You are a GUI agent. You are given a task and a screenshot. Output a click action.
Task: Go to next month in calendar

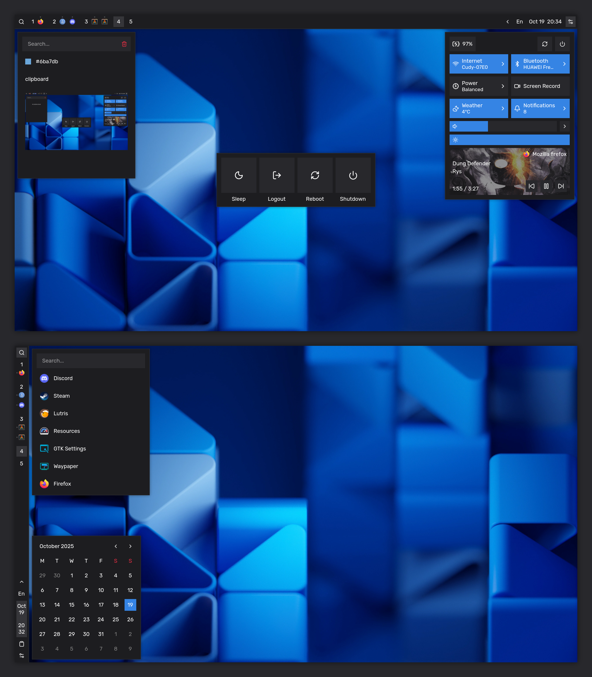pos(130,546)
